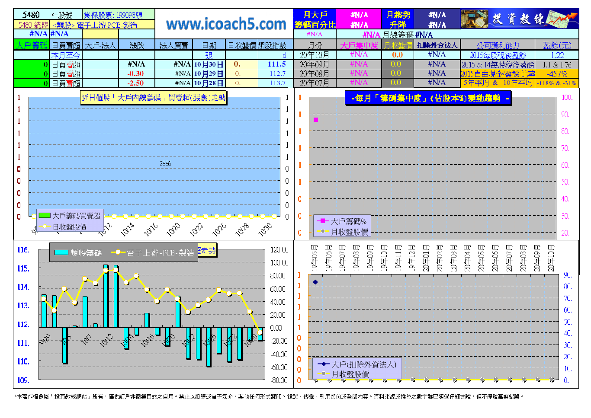Click the cyan 類股籌碼 legend marker
Viewport: 591px width, 418px height.
(61, 252)
